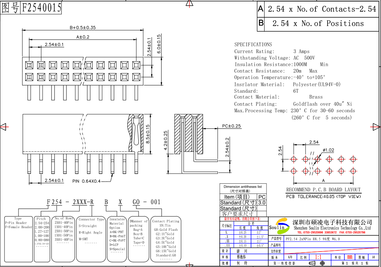Select dimension '2.54±0.2' in side view
Screen dimensions: 381x267
(x=227, y=147)
